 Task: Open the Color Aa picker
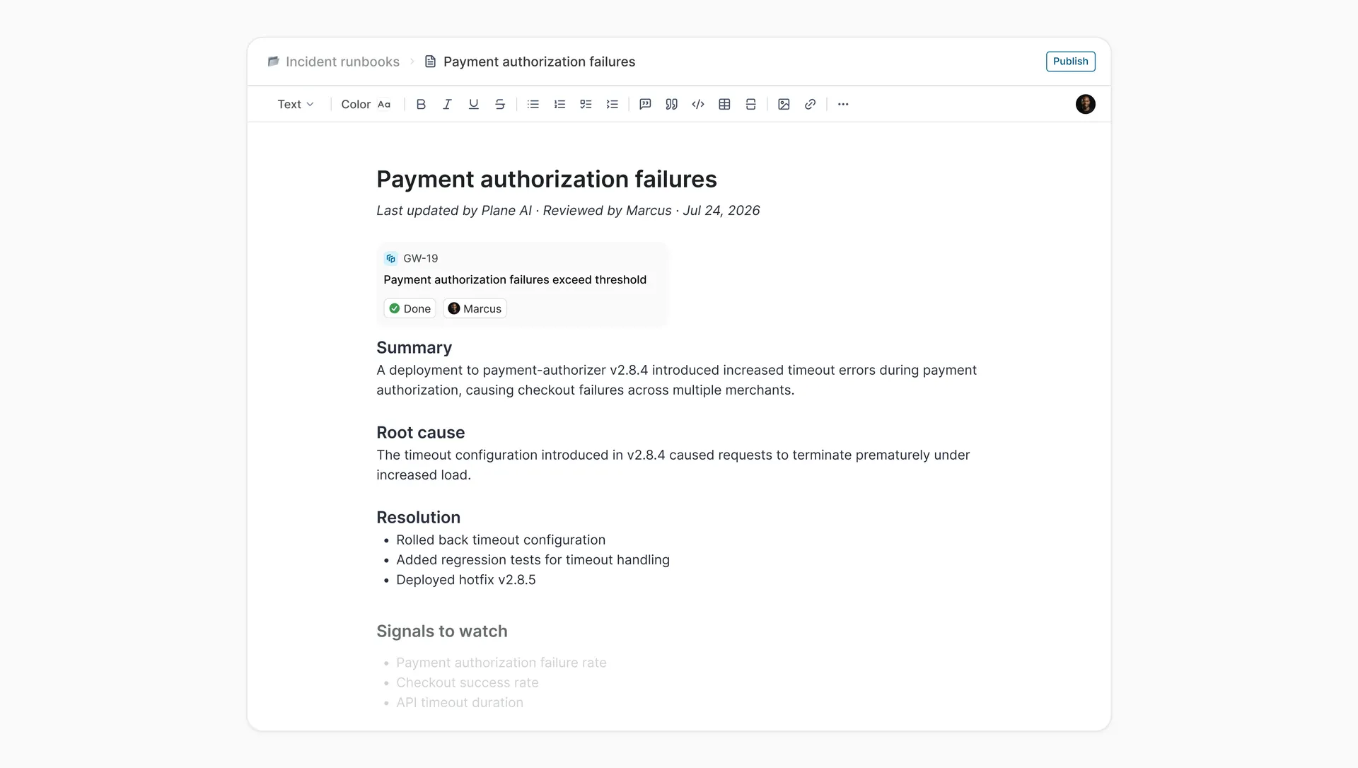[366, 104]
